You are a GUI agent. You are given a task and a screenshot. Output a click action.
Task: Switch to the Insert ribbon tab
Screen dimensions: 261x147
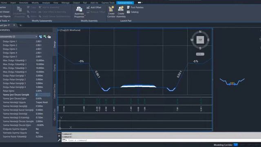pyautogui.click(x=13, y=3)
